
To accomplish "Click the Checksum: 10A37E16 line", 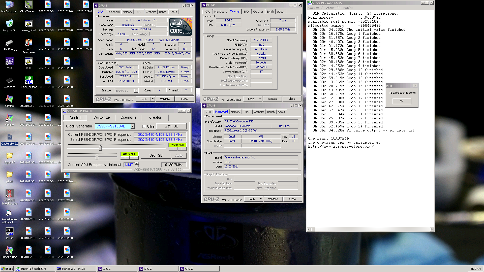I will coord(328,139).
